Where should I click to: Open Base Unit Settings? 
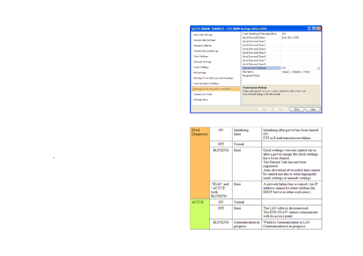(203, 35)
